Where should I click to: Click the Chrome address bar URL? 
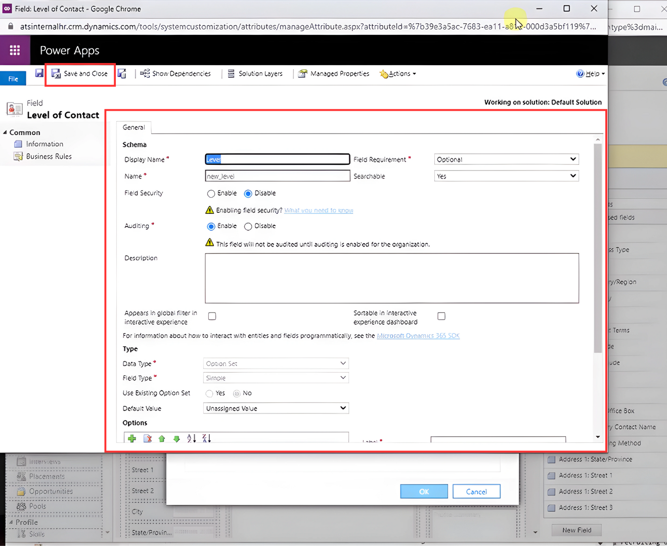tap(307, 26)
